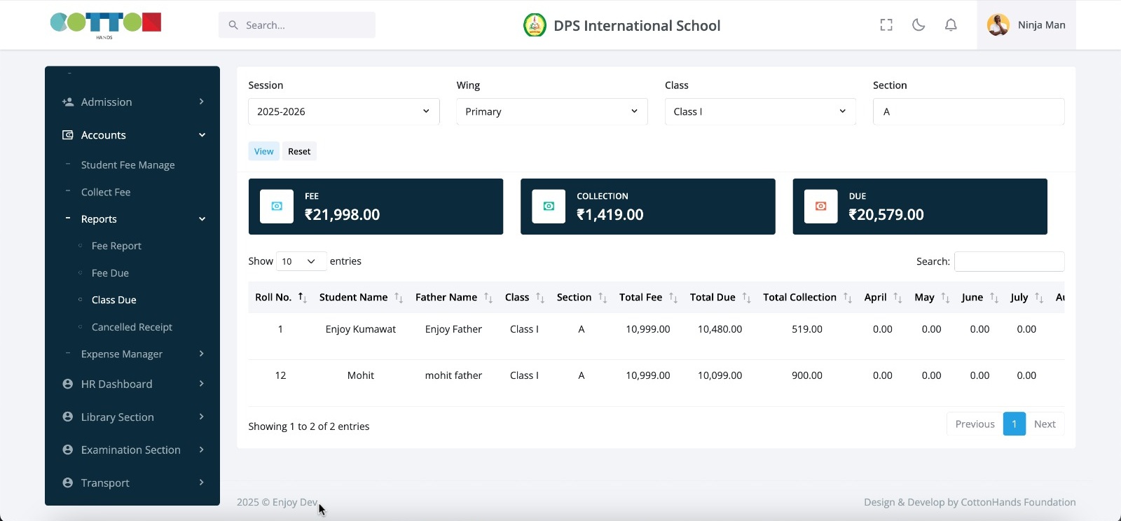
Task: Change the show entries count dropdown
Action: pos(301,261)
